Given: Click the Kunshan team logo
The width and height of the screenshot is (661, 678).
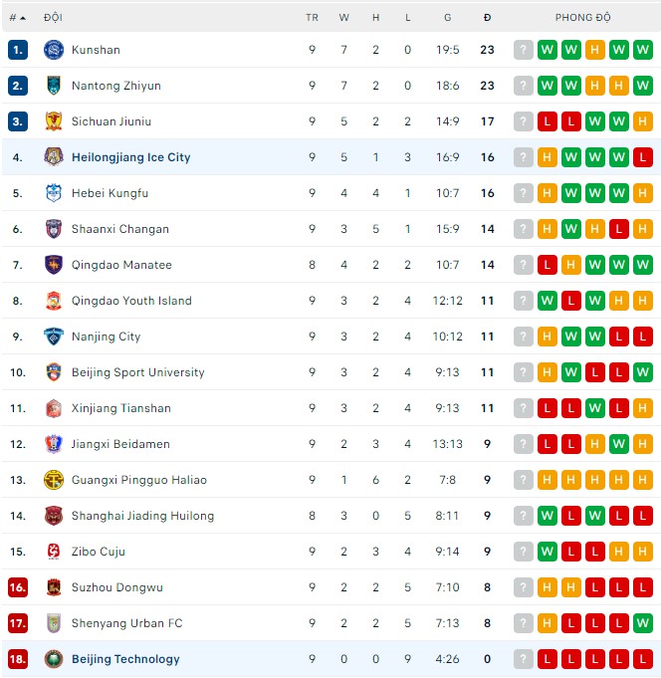Looking at the screenshot, I should [54, 50].
